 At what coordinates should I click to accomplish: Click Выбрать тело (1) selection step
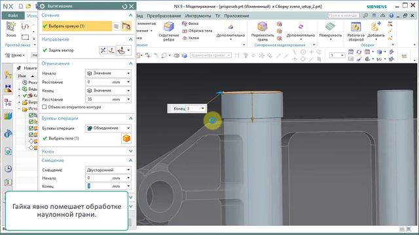61,138
